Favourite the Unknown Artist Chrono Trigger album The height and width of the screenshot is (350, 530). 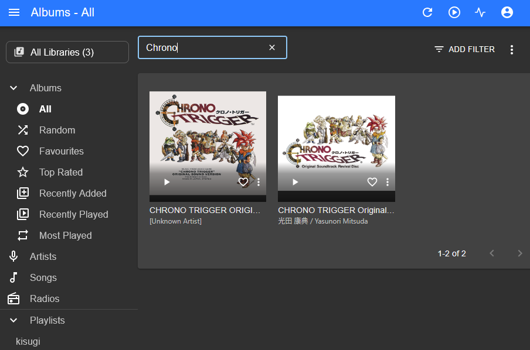point(243,182)
